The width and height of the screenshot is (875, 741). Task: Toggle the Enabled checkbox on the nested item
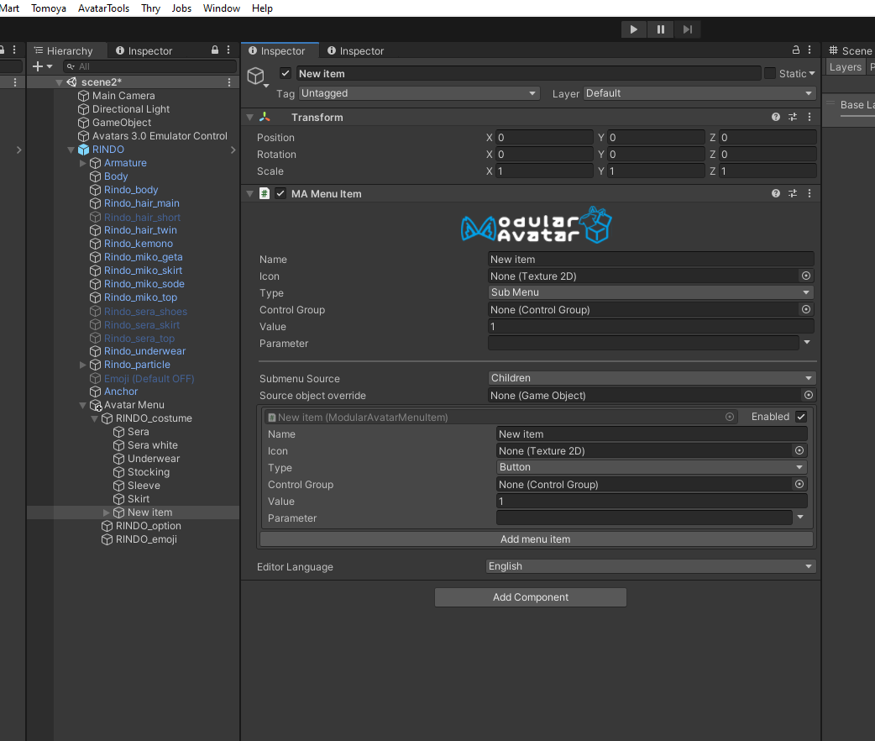point(801,417)
